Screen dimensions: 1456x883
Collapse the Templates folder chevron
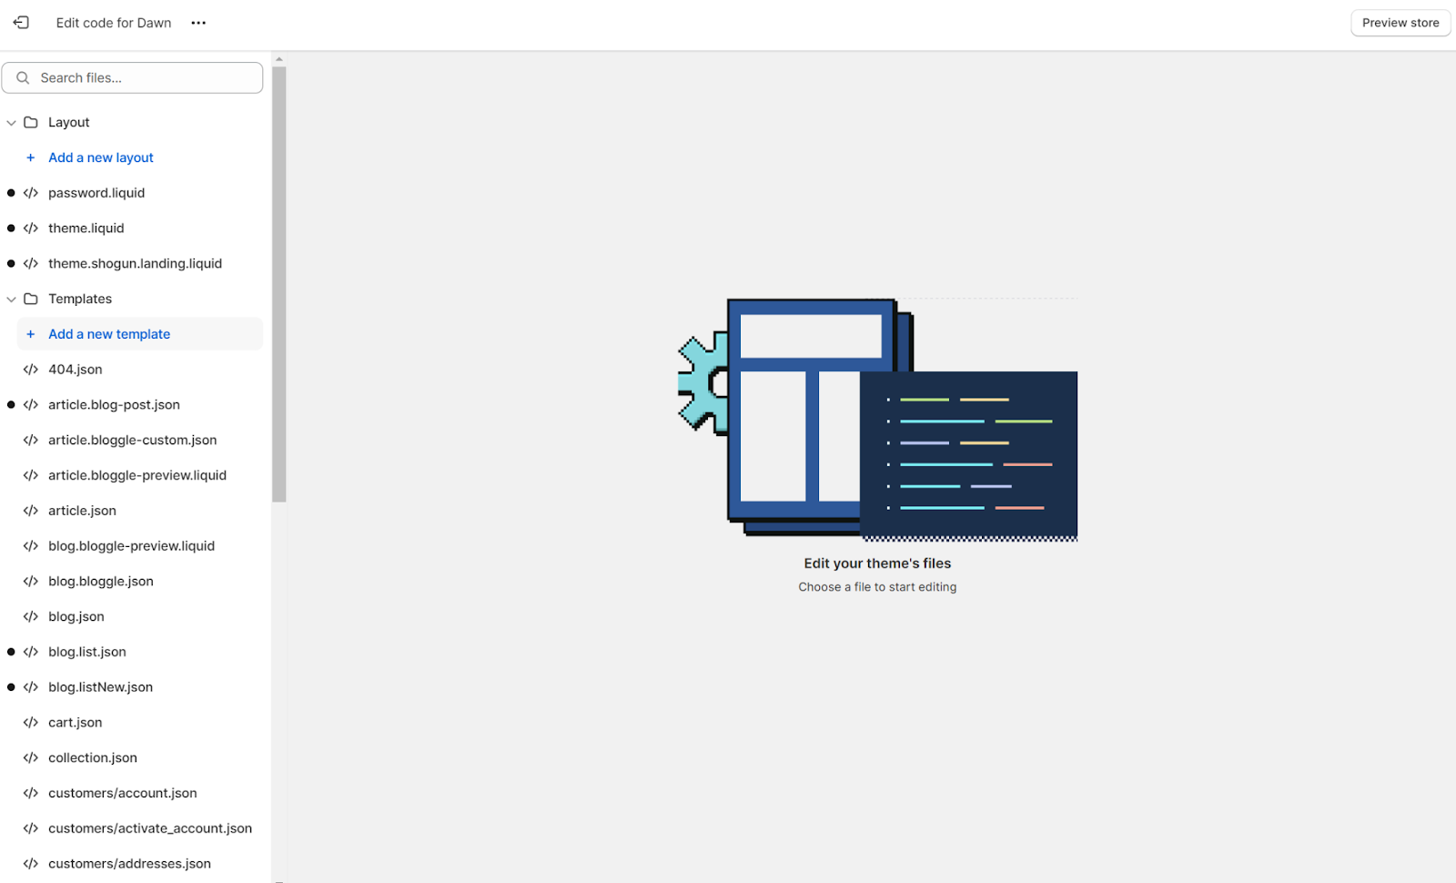[x=11, y=299]
